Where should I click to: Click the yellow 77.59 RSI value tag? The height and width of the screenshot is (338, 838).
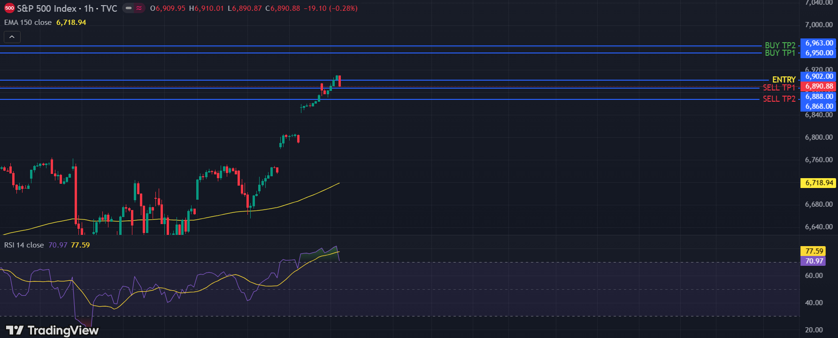tap(814, 251)
